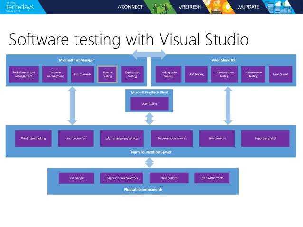Select the //CONNECT header label
Screen dimensions: 303x227
[130, 7]
